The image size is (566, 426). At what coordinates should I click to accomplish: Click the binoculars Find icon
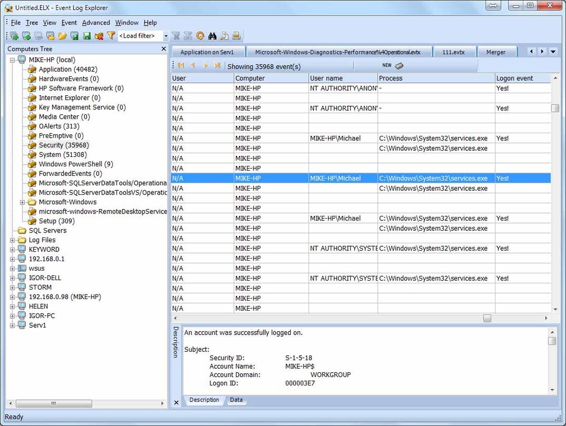(x=212, y=36)
